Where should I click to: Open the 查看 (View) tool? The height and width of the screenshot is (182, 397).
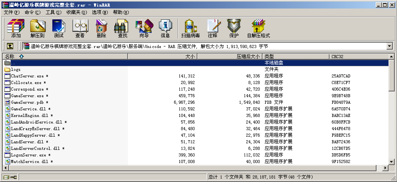coord(80,29)
